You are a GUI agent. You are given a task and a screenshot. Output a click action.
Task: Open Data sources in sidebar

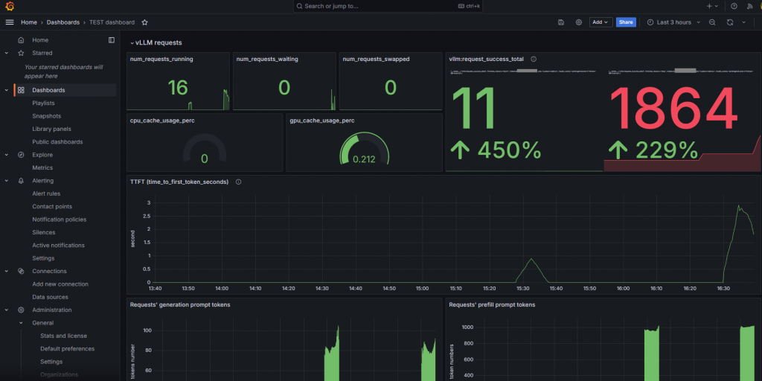pos(50,297)
